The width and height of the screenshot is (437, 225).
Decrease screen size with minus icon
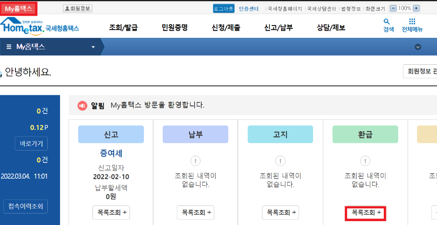(x=393, y=9)
